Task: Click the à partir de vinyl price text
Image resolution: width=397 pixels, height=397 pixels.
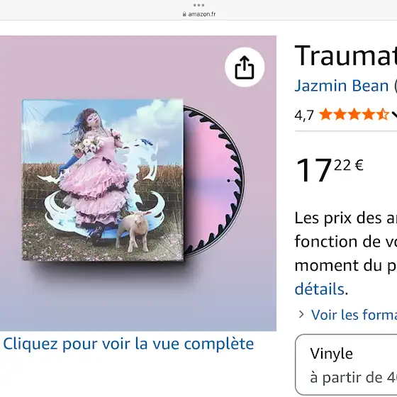Action: click(354, 377)
